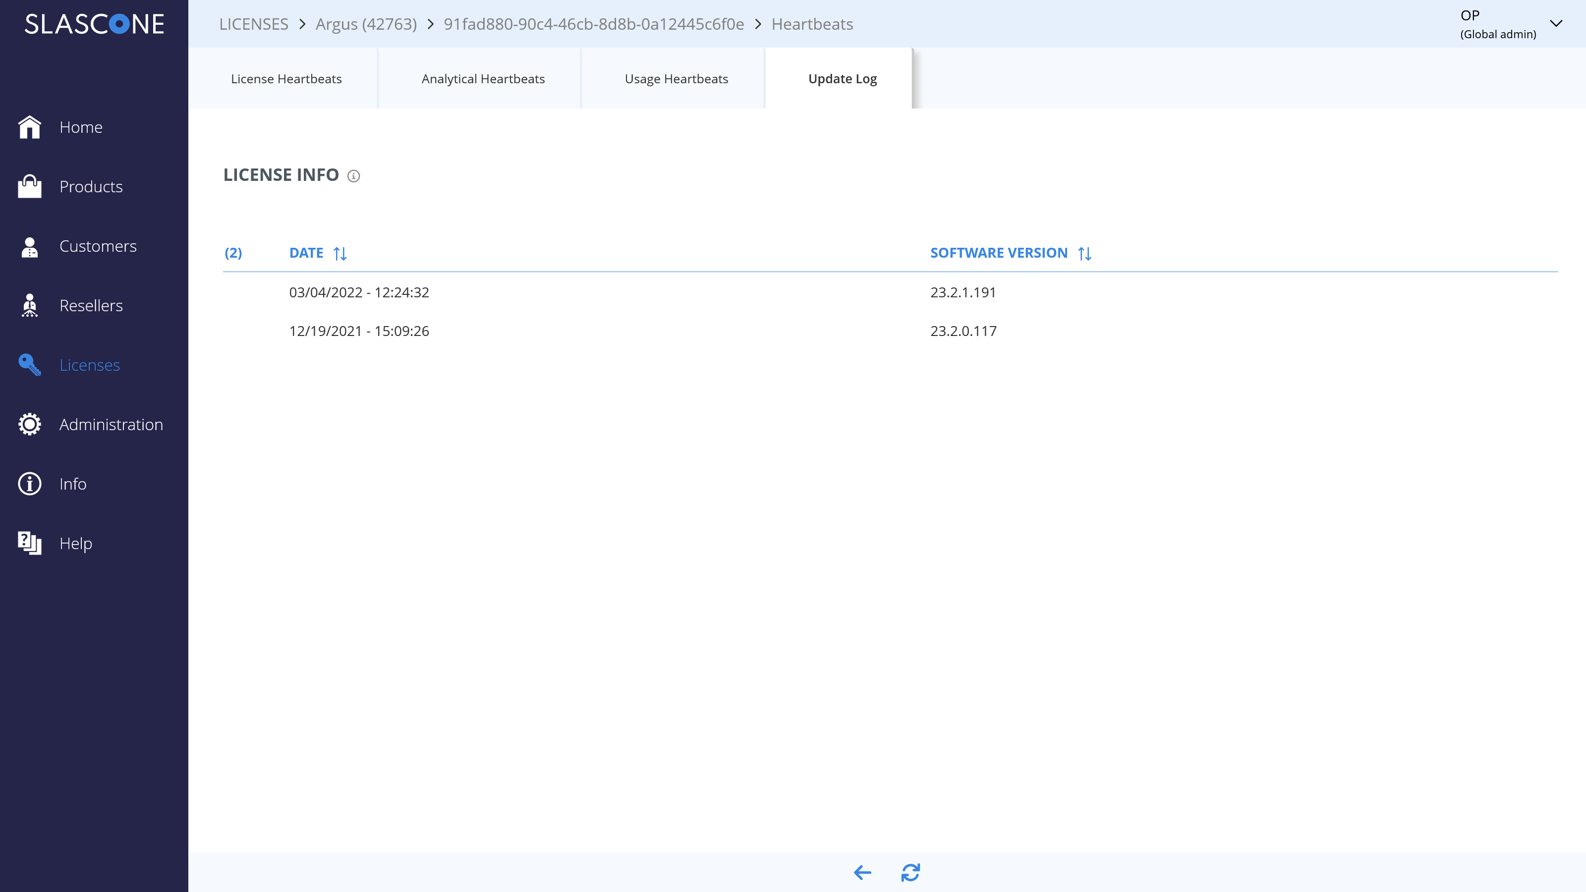Open Help menu item label
1586x892 pixels.
coord(76,544)
